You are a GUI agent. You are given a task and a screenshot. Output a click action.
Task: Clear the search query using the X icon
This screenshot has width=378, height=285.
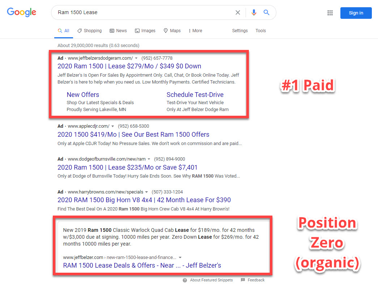238,12
